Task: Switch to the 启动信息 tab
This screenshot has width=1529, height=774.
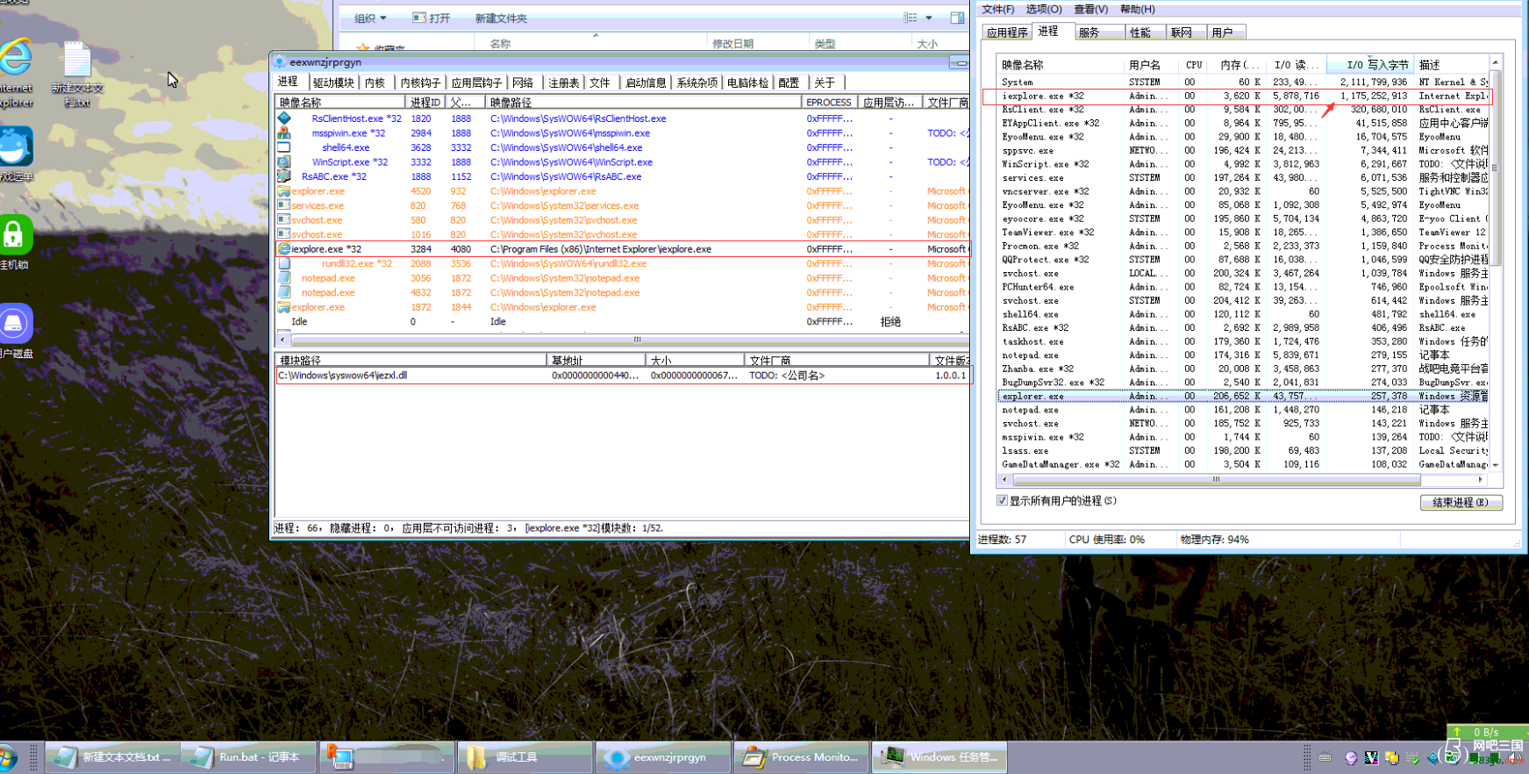Action: pos(646,82)
